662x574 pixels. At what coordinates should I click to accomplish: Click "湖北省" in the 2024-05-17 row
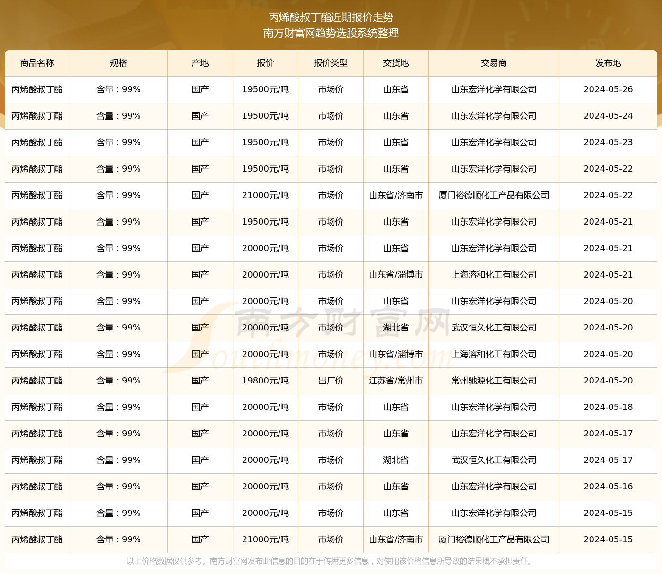click(396, 460)
